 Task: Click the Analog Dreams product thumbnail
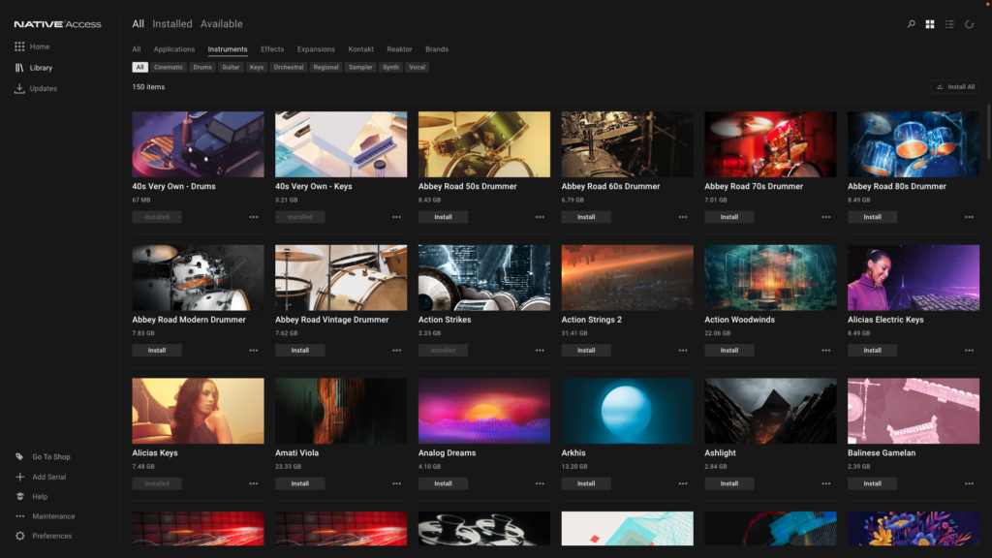click(484, 410)
